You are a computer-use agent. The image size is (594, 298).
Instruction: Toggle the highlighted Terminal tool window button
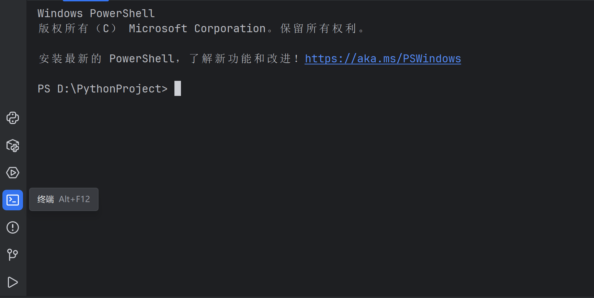click(13, 200)
